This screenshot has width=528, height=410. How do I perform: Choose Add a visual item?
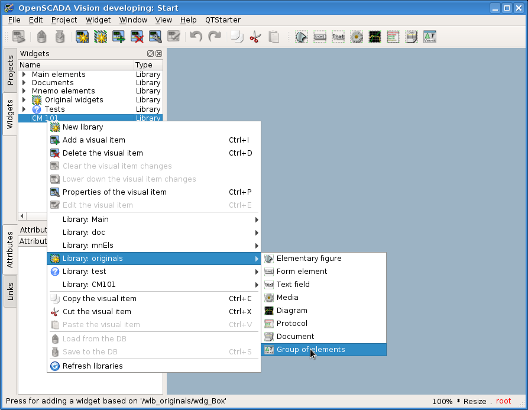coord(154,140)
